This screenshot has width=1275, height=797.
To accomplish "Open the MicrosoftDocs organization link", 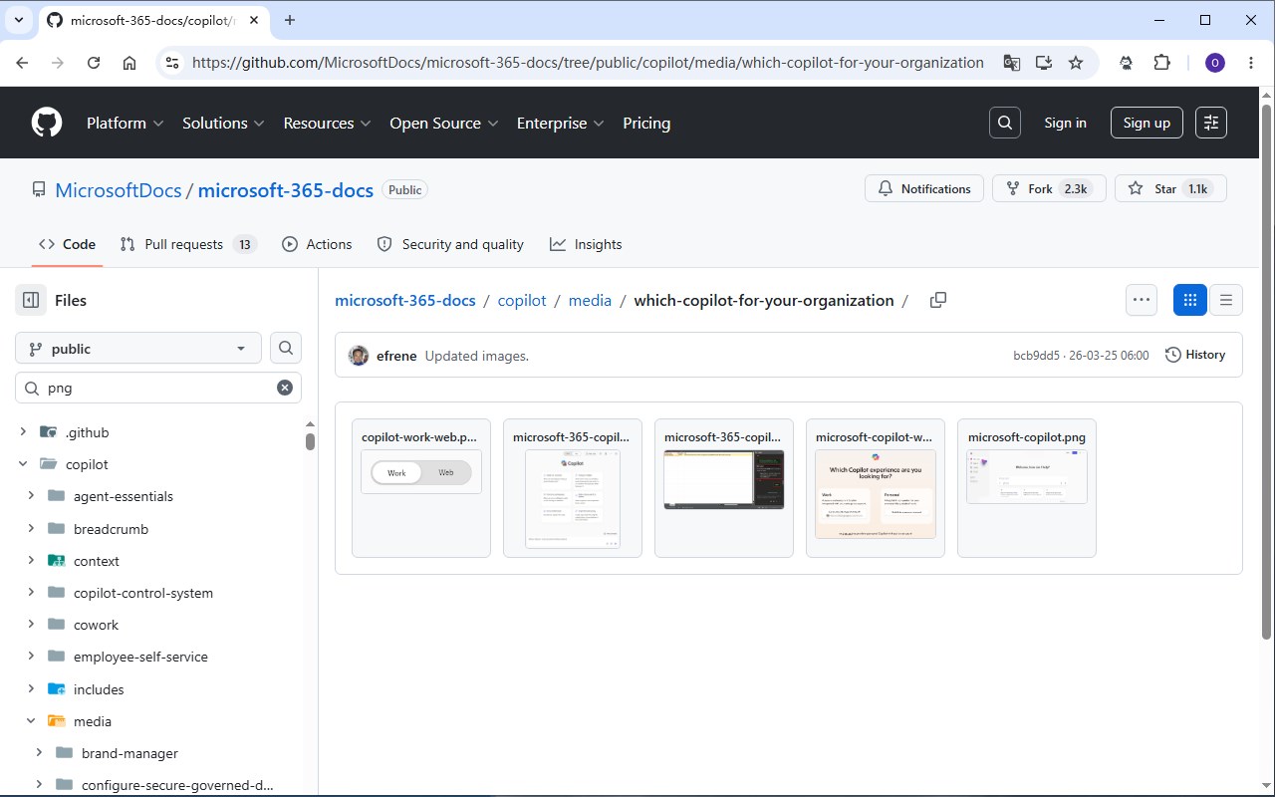I will 119,189.
